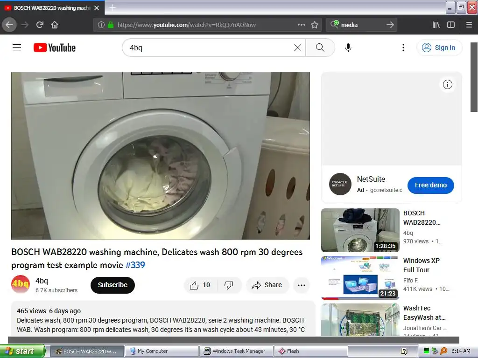
Task: Open the Oracle NetSuite advertiser logo
Action: click(x=340, y=184)
